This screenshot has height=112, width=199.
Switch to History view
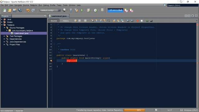[66, 21]
